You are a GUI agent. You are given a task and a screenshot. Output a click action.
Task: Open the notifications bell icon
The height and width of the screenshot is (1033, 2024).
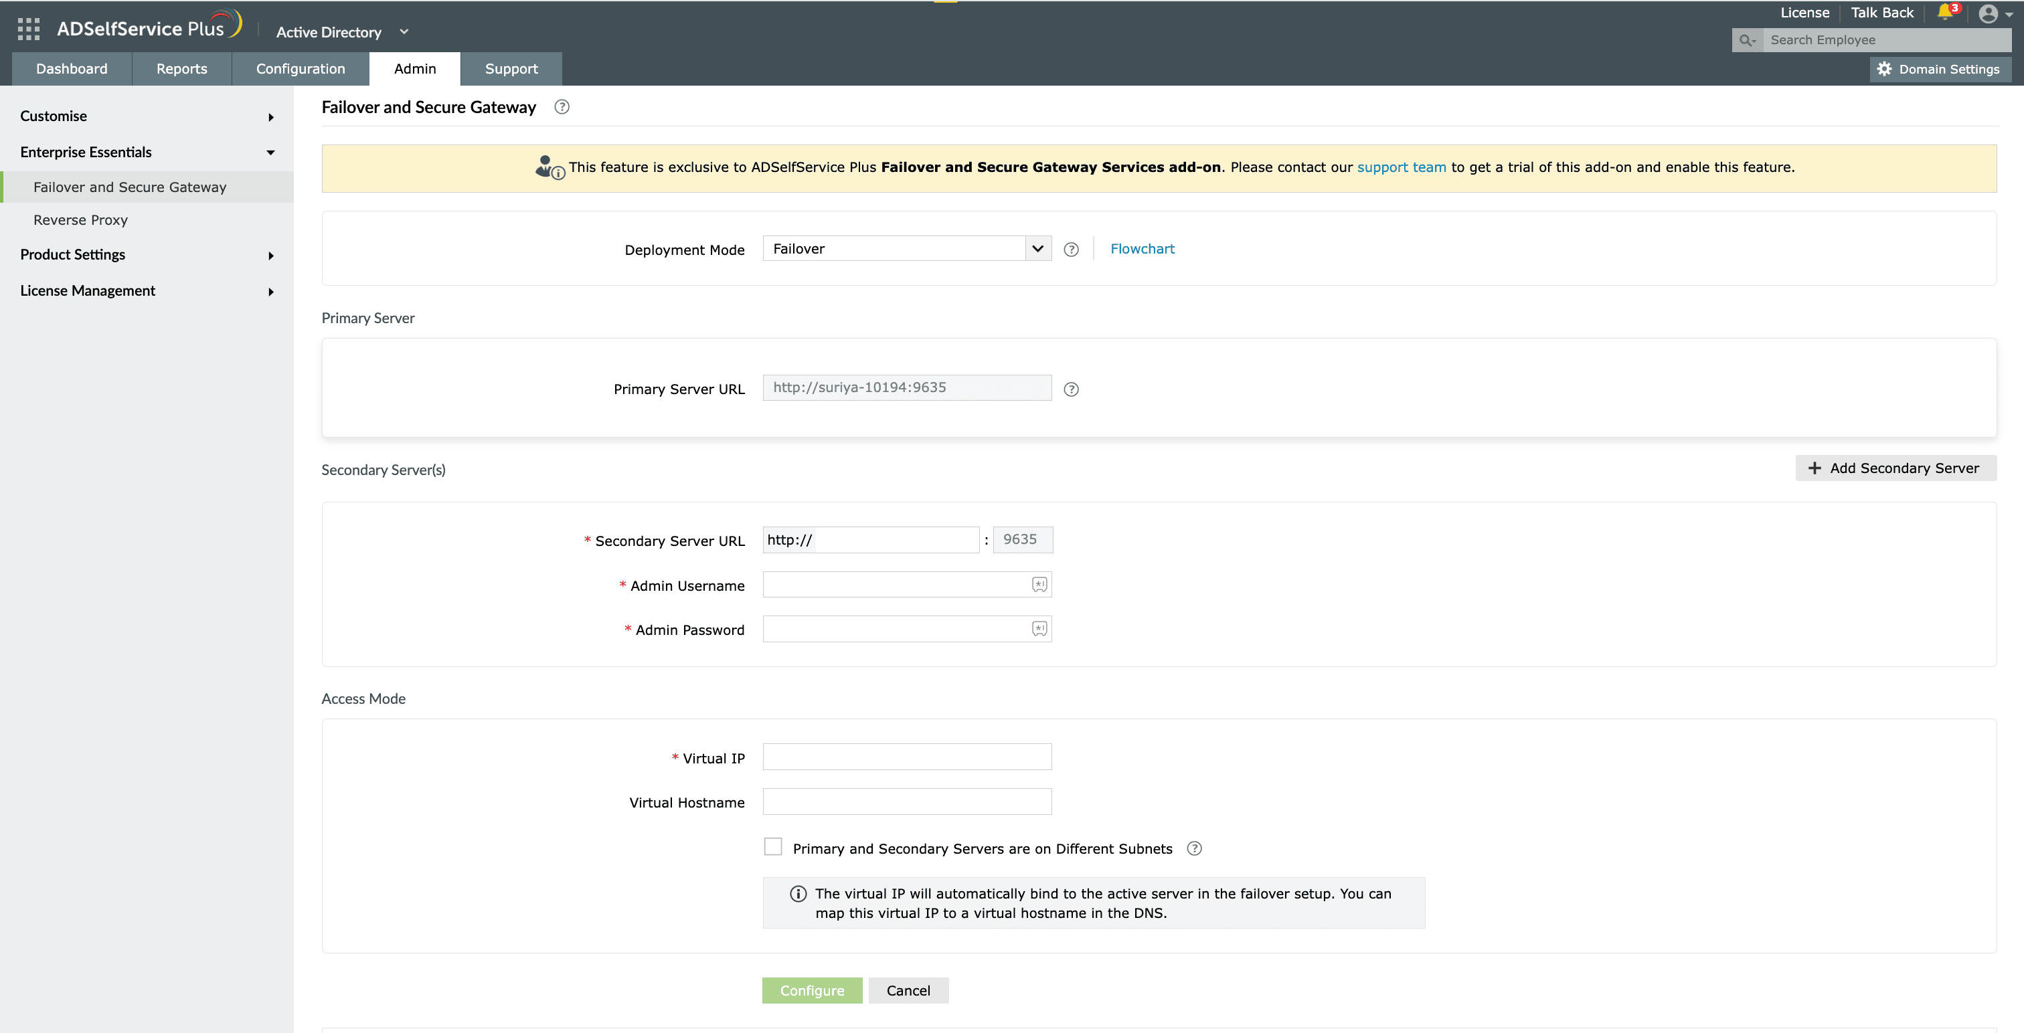1946,12
